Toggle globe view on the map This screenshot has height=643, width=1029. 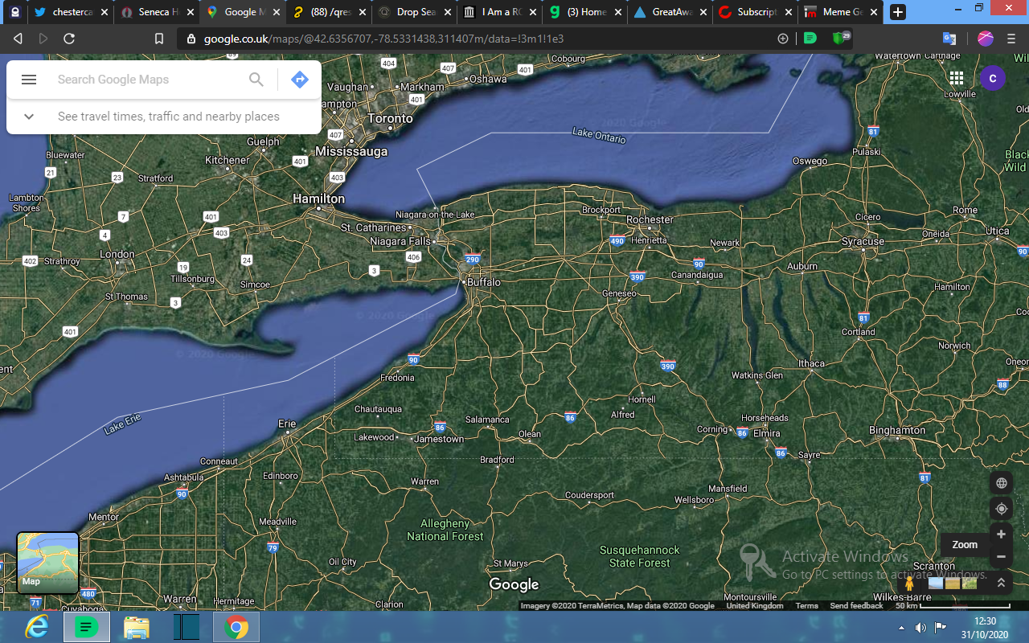pos(1001,483)
